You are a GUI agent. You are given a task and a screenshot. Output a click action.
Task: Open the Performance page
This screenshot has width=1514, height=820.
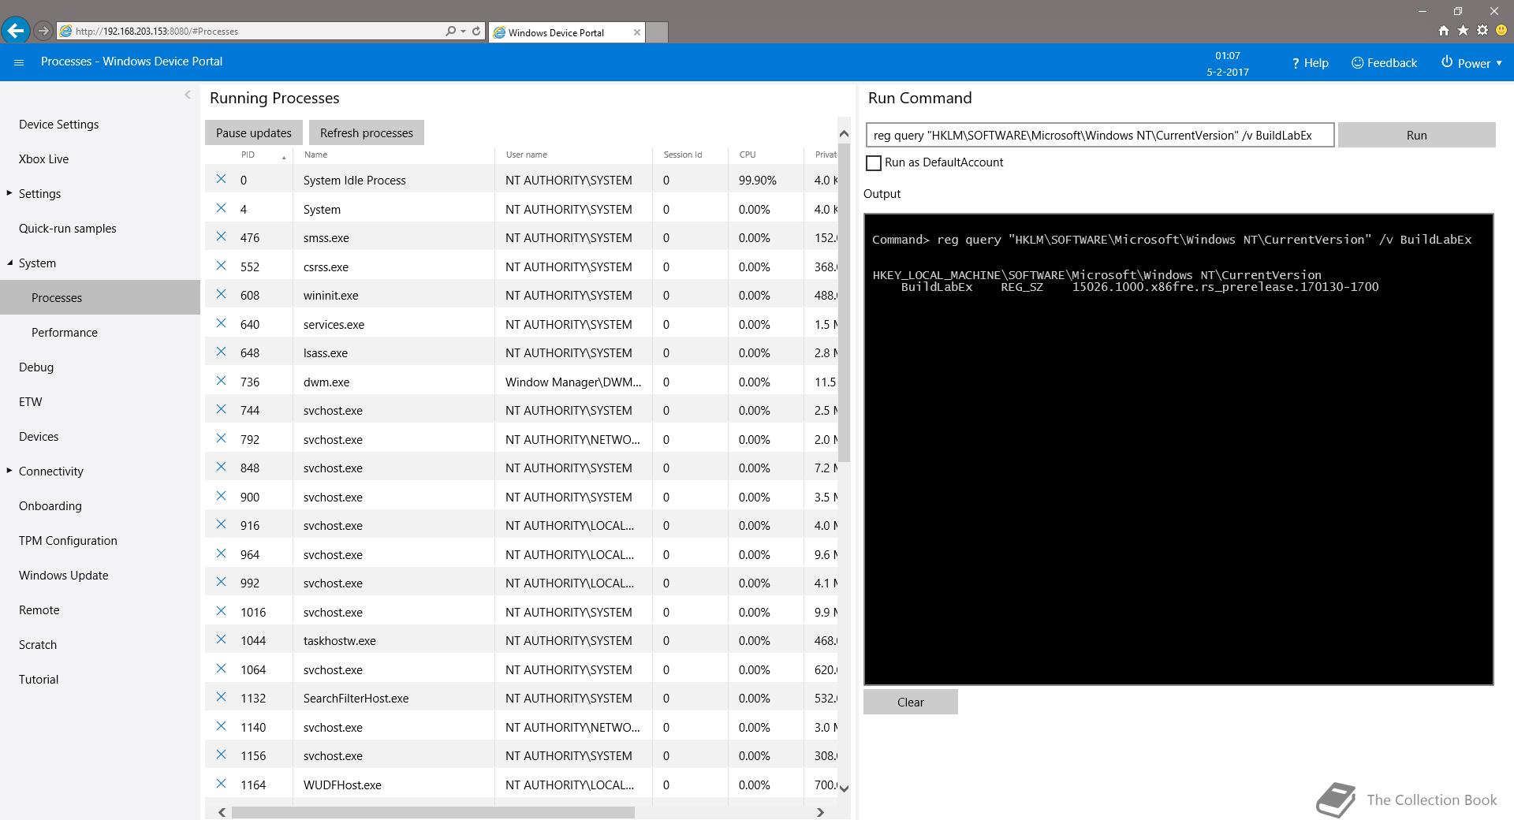[65, 333]
